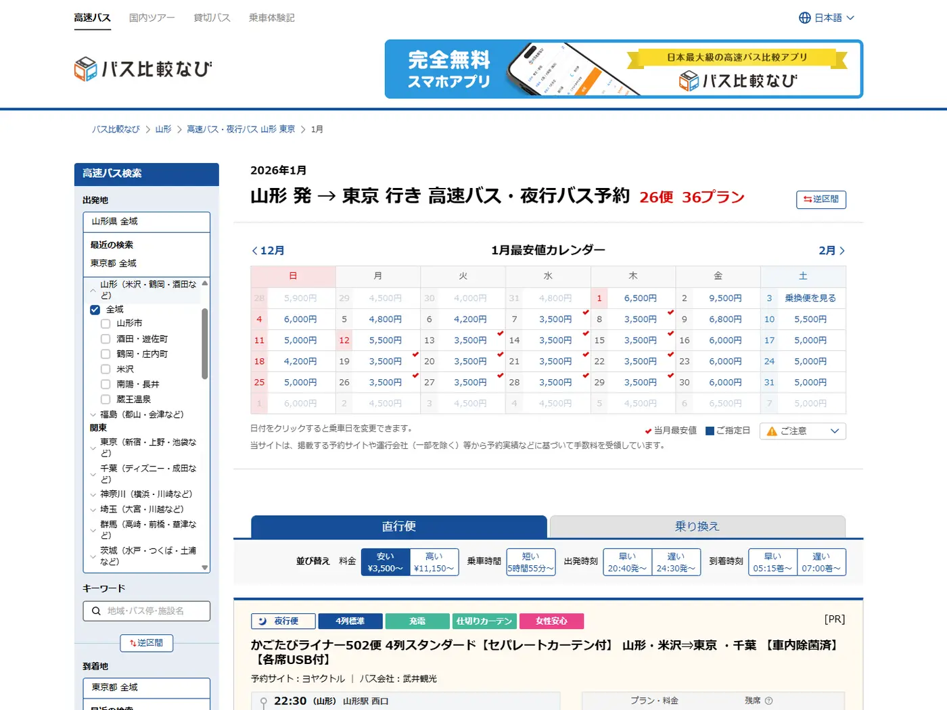The height and width of the screenshot is (710, 947).
Task: Open the 国内ツアー navigation tab
Action: point(152,18)
